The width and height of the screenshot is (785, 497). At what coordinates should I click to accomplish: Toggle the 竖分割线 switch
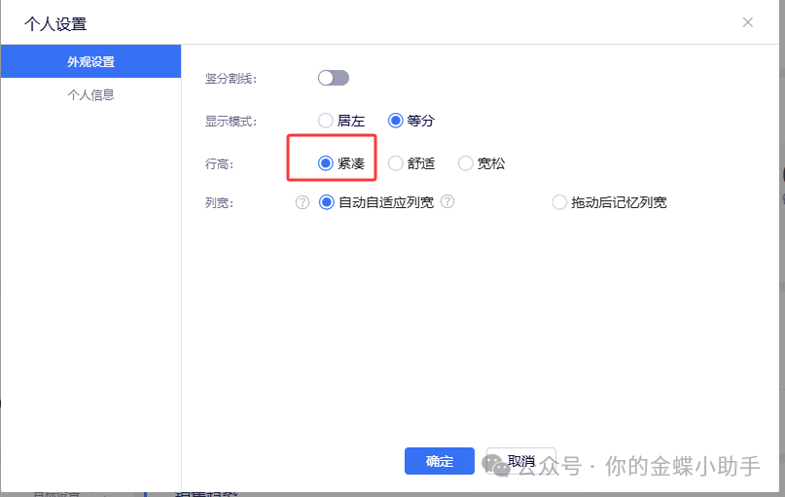click(333, 78)
